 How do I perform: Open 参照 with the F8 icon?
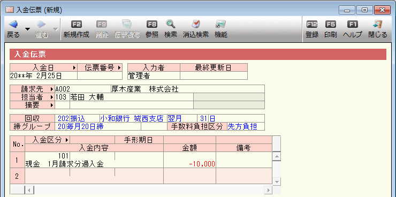152,24
